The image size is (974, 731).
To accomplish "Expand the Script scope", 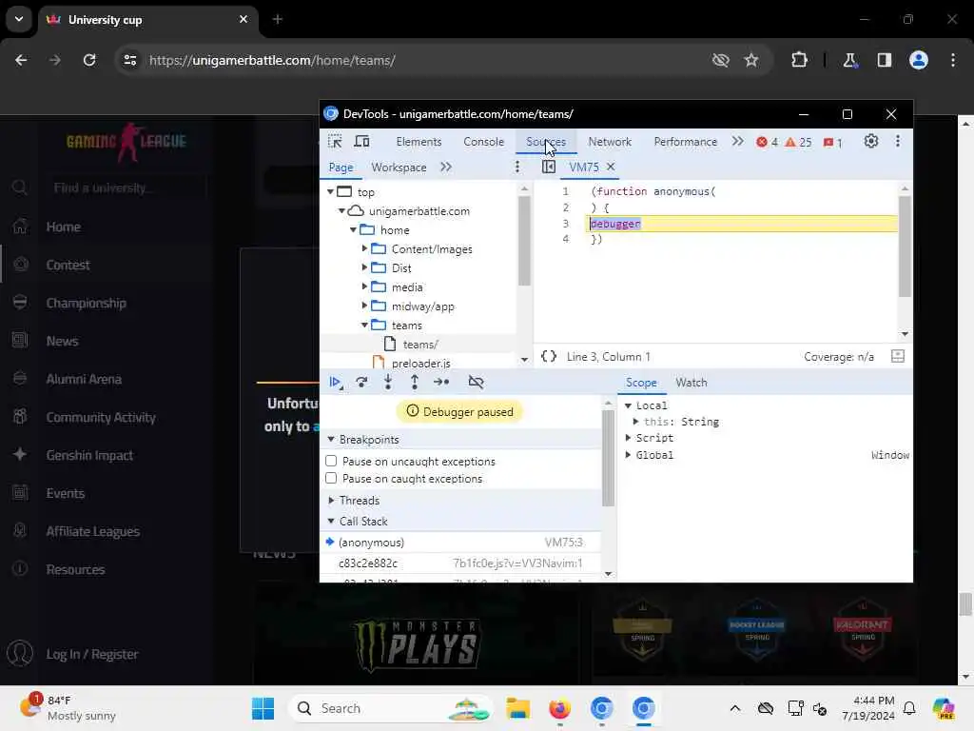I will (x=628, y=438).
